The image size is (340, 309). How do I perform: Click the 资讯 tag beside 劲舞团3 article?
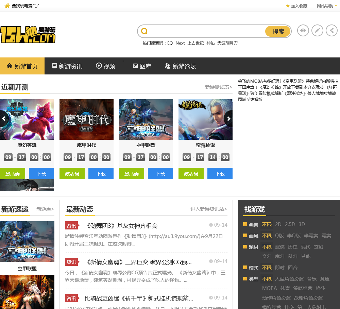coord(72,226)
